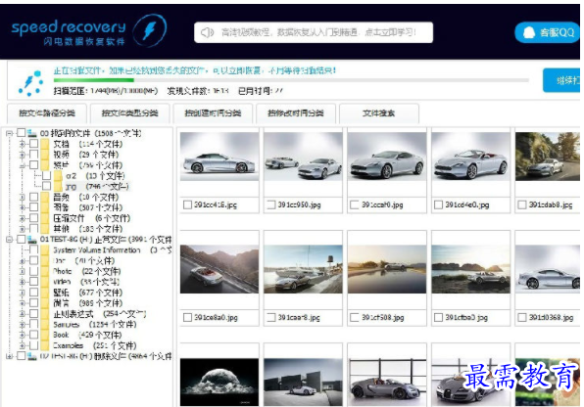Collapse the 01 TEST-8G normal files node
The image size is (584, 407).
[x=10, y=240]
